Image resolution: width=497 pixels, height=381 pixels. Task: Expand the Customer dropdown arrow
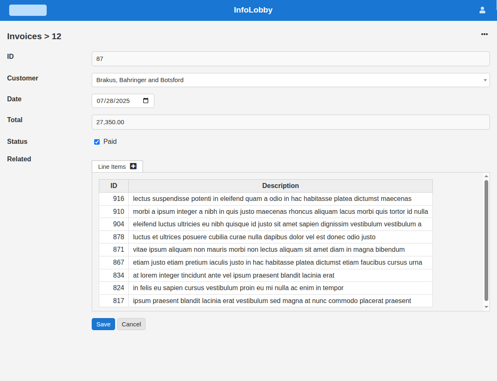coord(485,80)
